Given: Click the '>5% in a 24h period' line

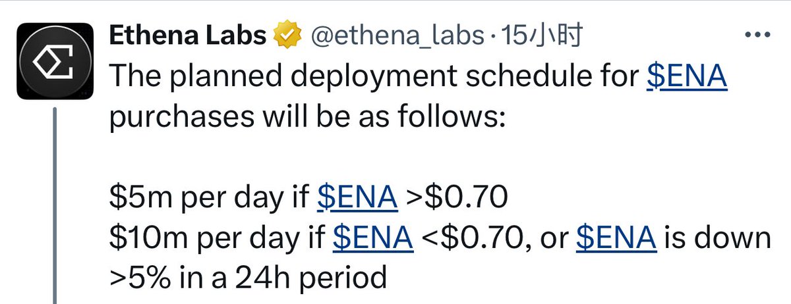Looking at the screenshot, I should point(248,278).
